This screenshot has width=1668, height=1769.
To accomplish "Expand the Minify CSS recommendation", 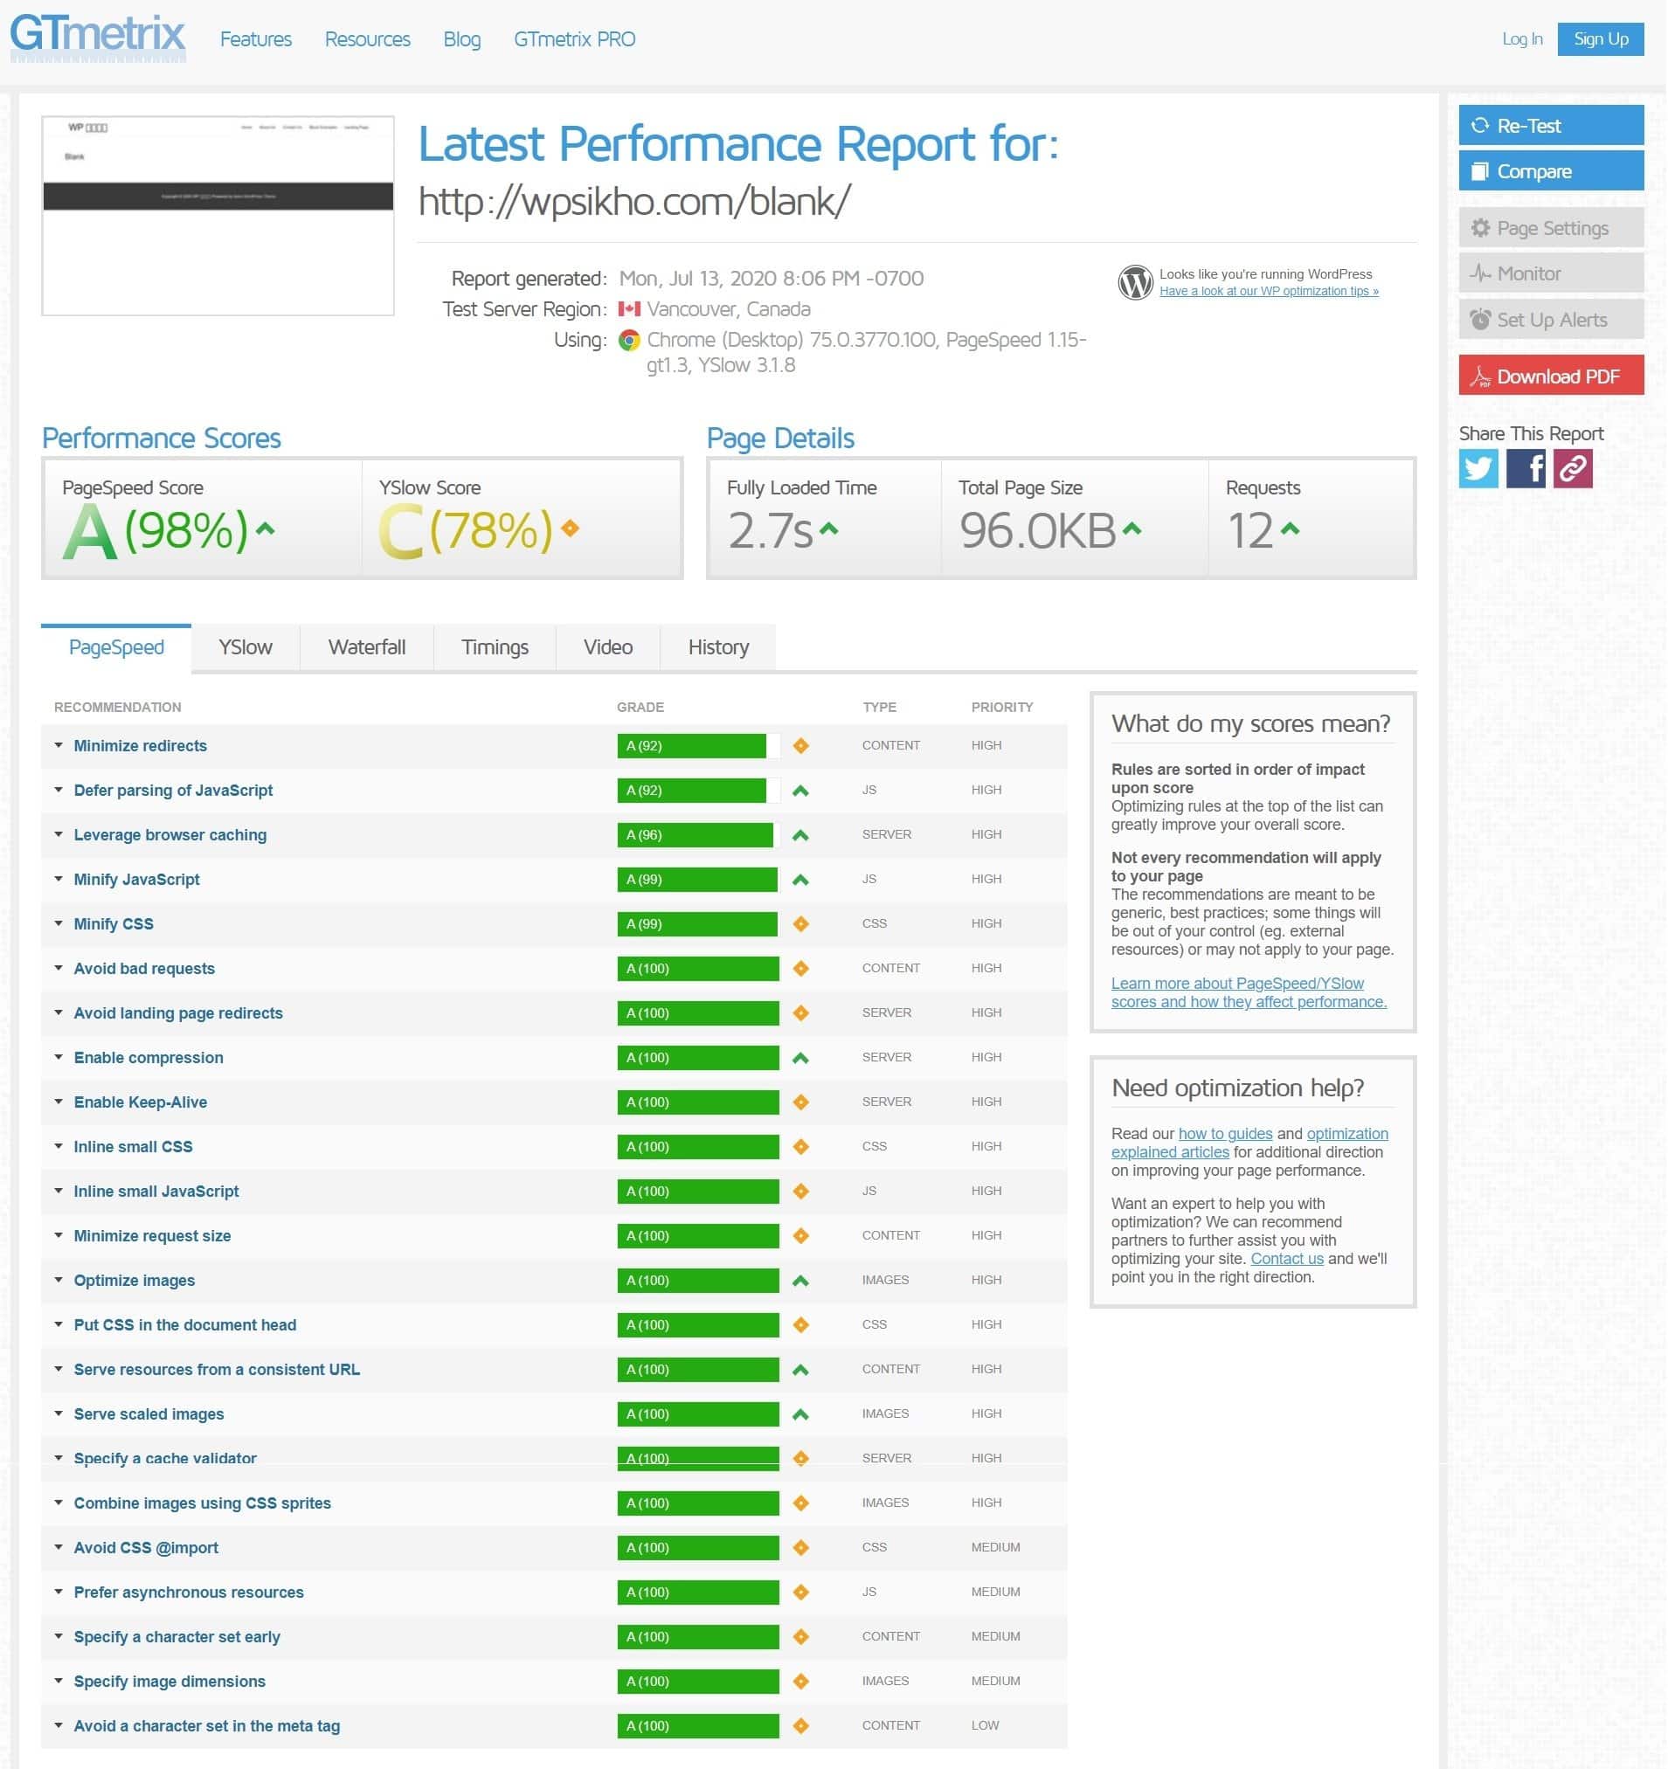I will tap(114, 923).
